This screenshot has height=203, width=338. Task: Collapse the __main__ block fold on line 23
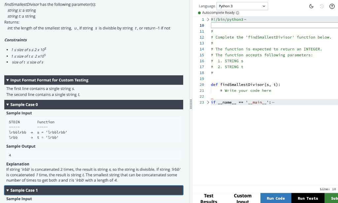click(208, 102)
